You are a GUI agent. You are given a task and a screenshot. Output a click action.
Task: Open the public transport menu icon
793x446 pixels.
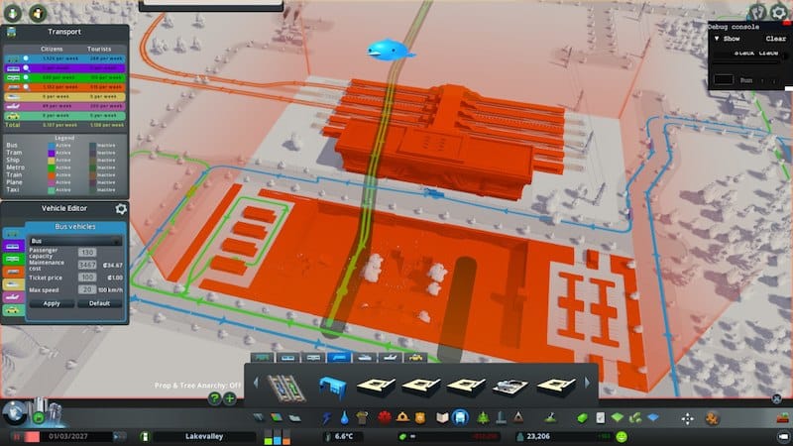460,418
